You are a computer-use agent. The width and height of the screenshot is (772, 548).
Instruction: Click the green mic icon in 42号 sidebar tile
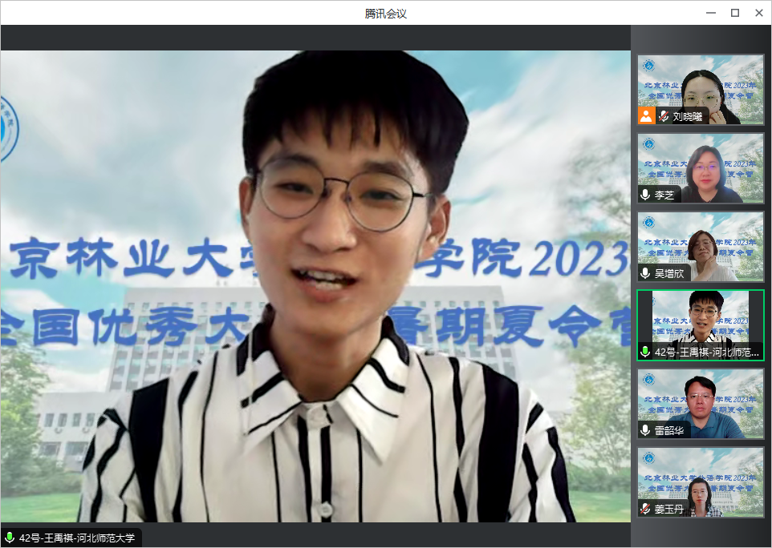[x=645, y=352]
